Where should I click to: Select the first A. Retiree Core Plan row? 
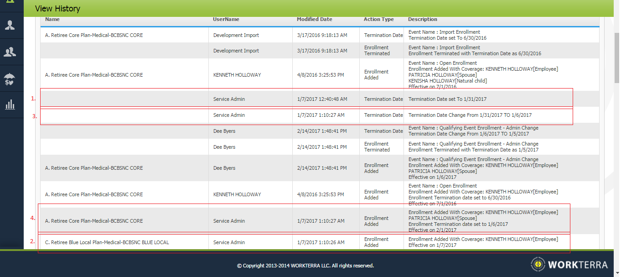(94, 35)
